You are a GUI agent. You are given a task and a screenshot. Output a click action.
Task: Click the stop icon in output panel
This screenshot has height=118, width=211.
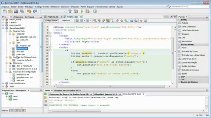(46, 101)
